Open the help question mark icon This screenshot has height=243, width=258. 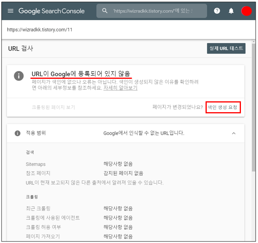[x=217, y=11]
